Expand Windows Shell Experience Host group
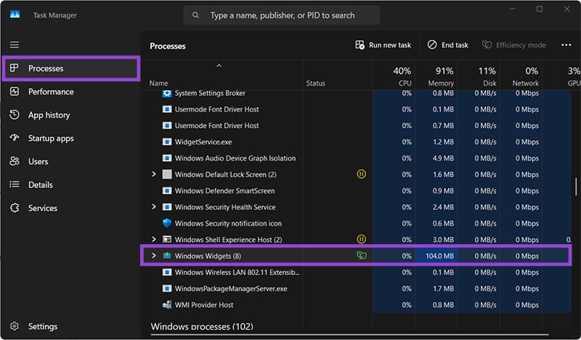 154,239
